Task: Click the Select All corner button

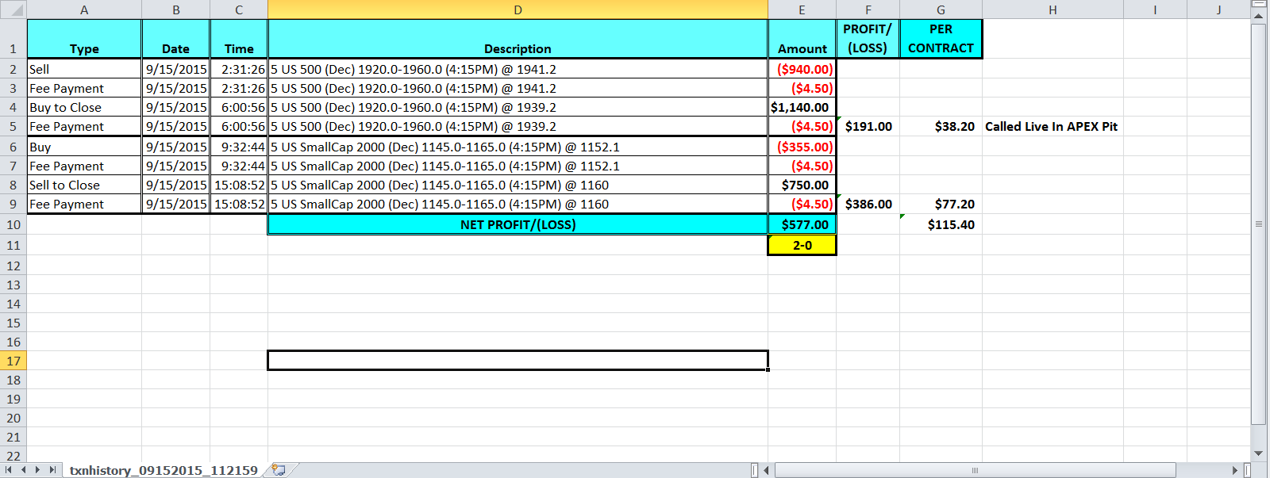Action: tap(13, 10)
